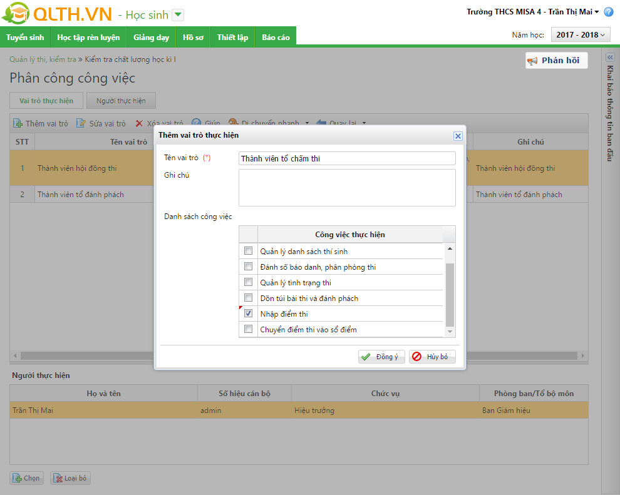Click the Phản hồi megaphone button
620x495 pixels.
[x=556, y=61]
